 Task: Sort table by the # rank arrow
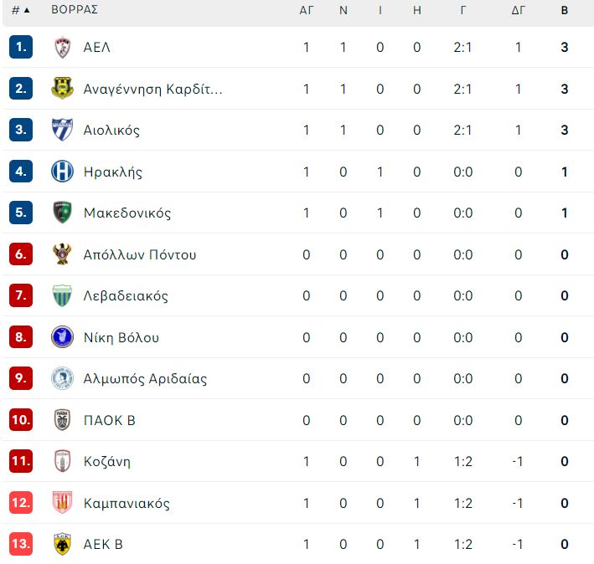[x=21, y=10]
